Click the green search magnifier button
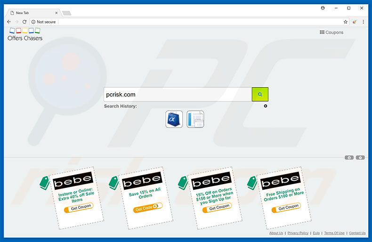Viewport: 372px width, 242px height. coord(260,94)
